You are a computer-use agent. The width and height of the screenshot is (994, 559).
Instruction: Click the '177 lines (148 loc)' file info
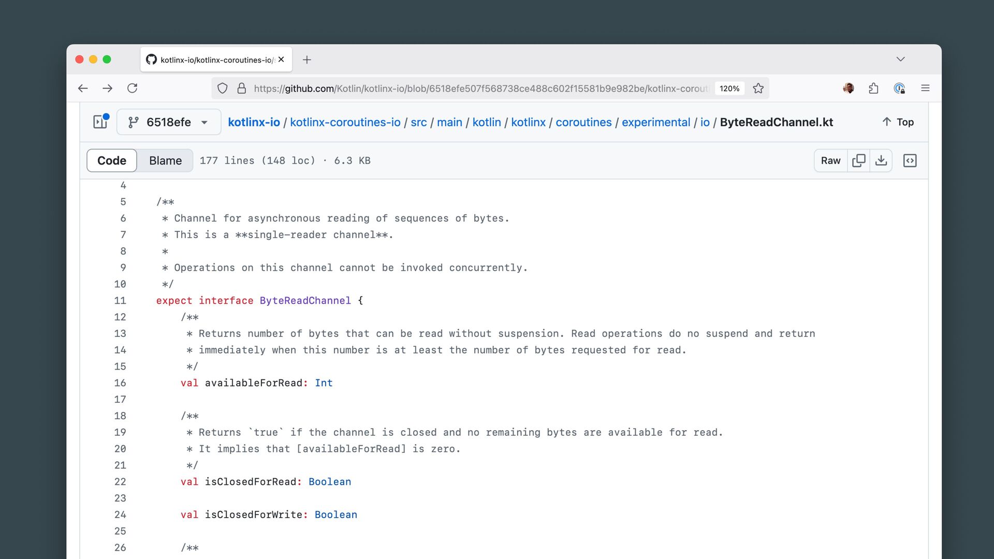257,160
